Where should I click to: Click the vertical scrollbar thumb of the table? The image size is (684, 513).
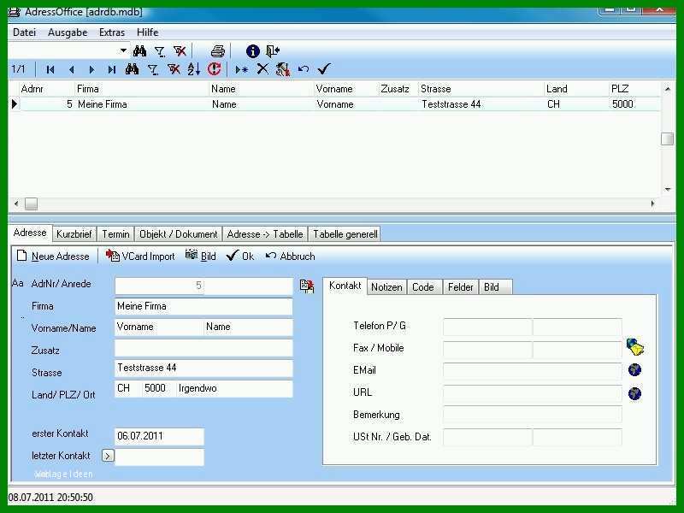667,139
